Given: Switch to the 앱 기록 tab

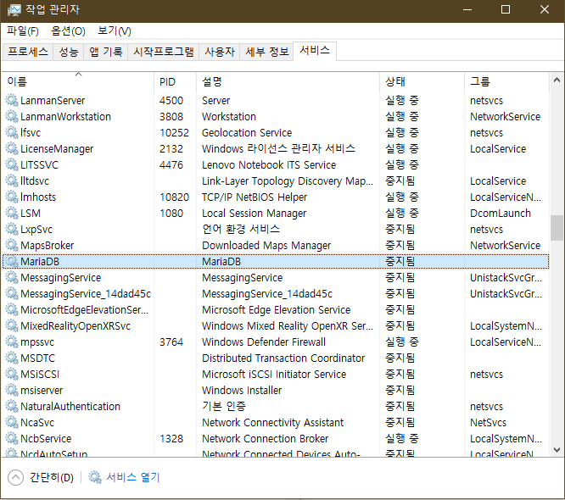Looking at the screenshot, I should pyautogui.click(x=106, y=52).
